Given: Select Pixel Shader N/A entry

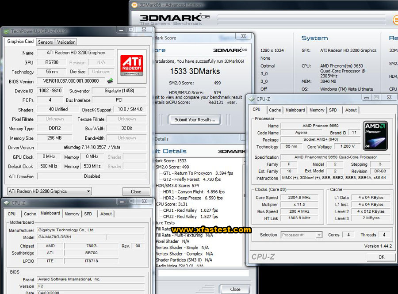Looking at the screenshot, I should pyautogui.click(x=172, y=241).
